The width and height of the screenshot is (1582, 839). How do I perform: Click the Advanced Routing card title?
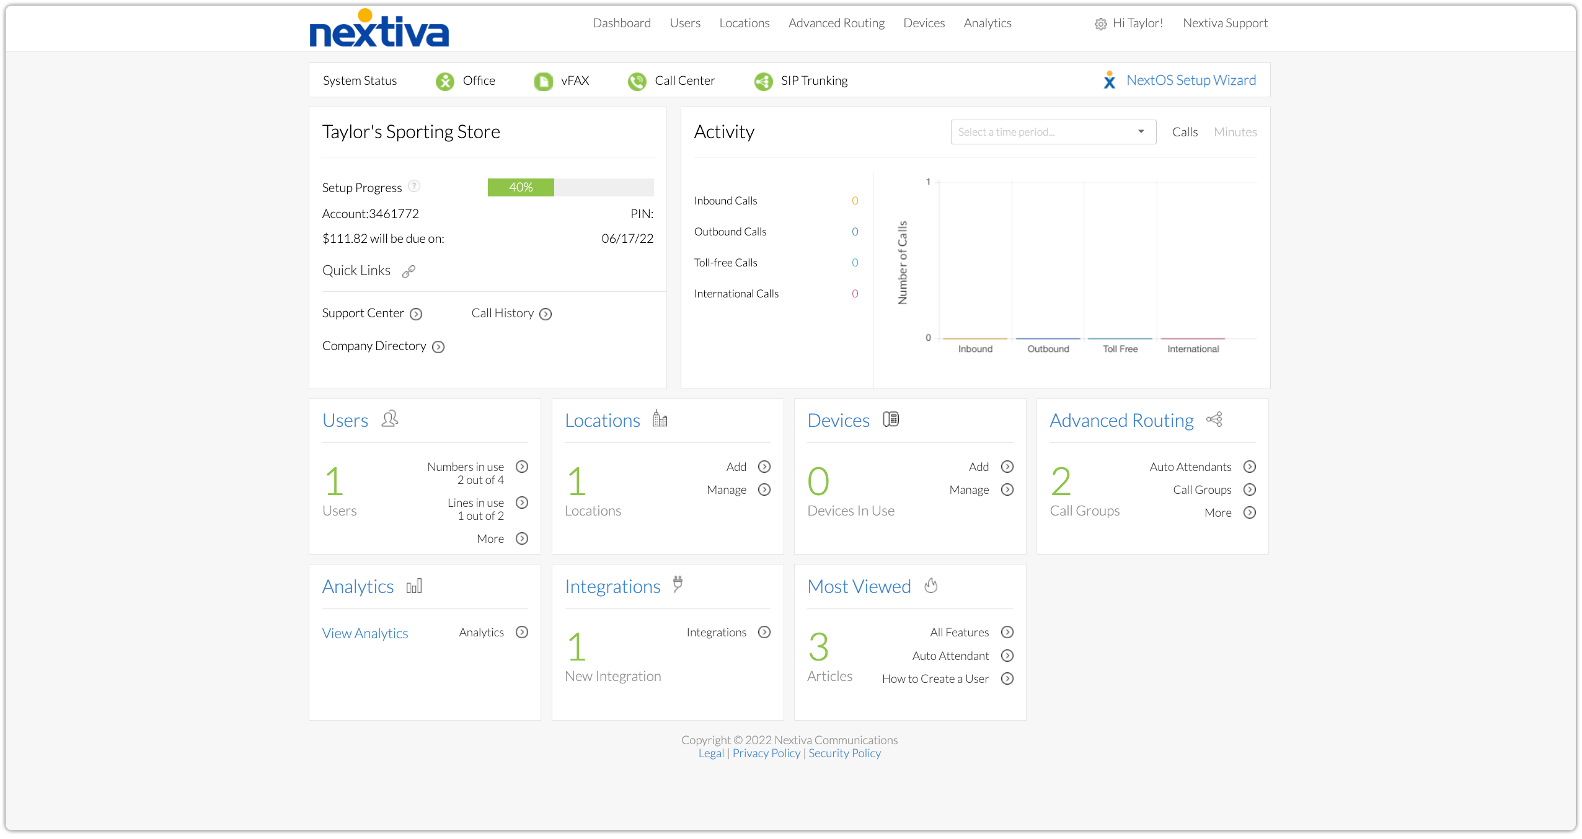[x=1121, y=421]
